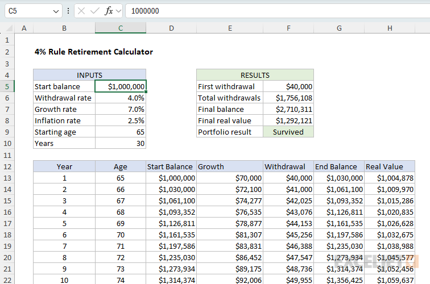430x284 pixels.
Task: Select Starting age value 65 in inputs
Action: [x=121, y=132]
